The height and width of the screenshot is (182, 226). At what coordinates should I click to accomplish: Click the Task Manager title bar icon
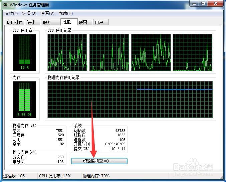[5, 5]
